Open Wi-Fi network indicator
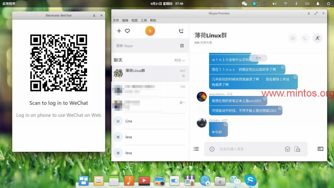Viewport: 334px width, 188px height. pyautogui.click(x=285, y=4)
